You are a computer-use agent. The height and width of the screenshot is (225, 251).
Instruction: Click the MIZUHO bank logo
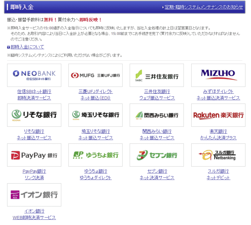pos(218,75)
